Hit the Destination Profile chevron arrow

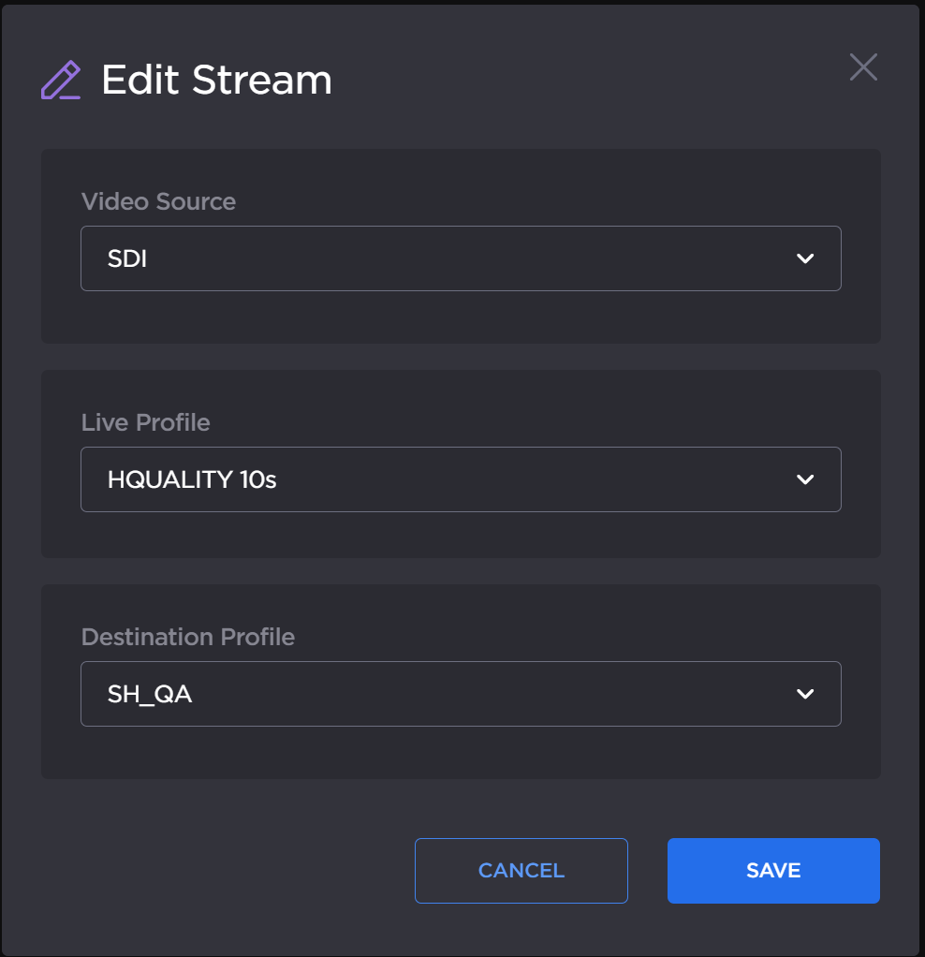pyautogui.click(x=804, y=694)
